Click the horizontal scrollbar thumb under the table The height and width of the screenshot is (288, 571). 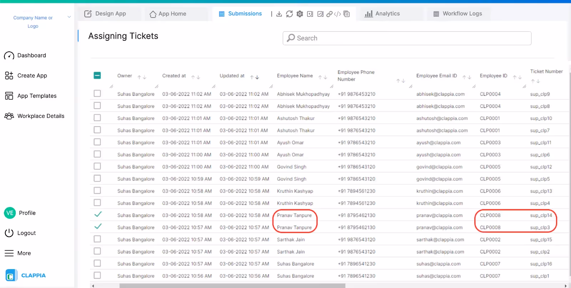pos(232,286)
